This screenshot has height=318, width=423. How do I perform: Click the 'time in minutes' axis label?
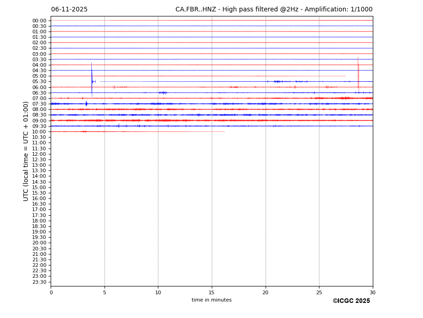click(211, 300)
